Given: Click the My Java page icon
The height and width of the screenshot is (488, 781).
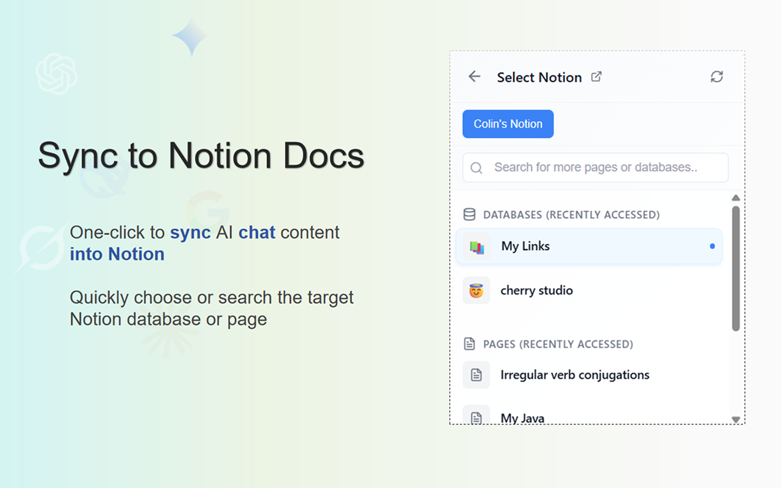Looking at the screenshot, I should (476, 417).
